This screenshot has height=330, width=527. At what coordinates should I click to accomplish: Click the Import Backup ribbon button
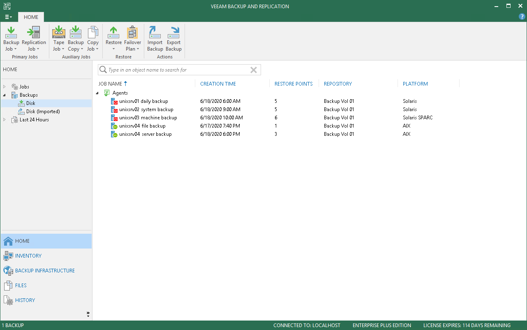tap(155, 39)
